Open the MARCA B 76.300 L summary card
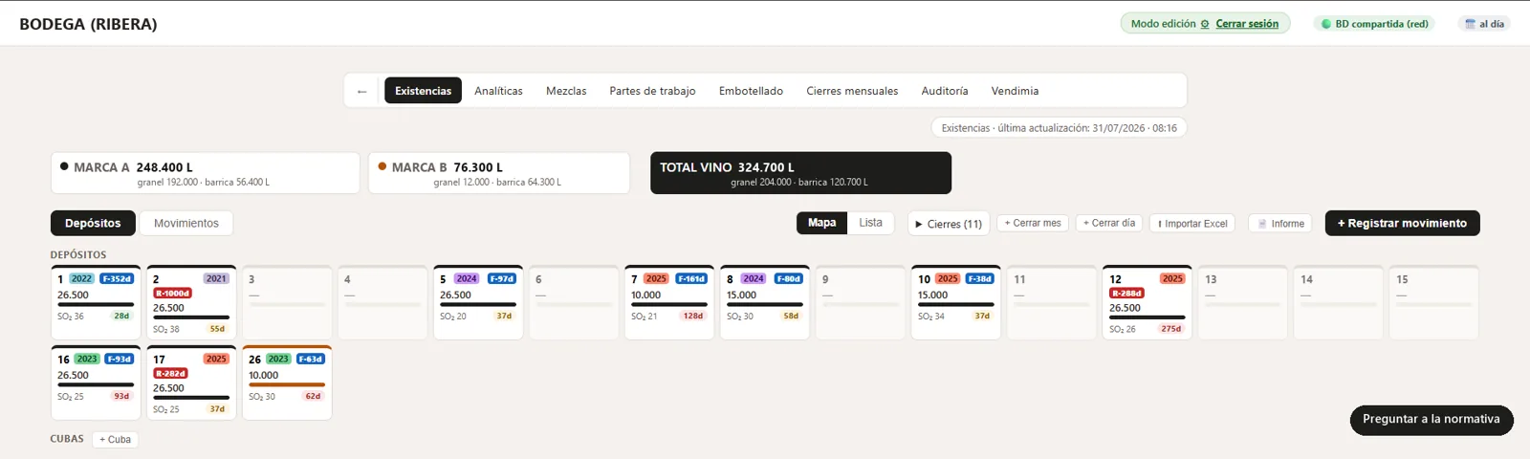Image resolution: width=1530 pixels, height=459 pixels. (x=499, y=173)
